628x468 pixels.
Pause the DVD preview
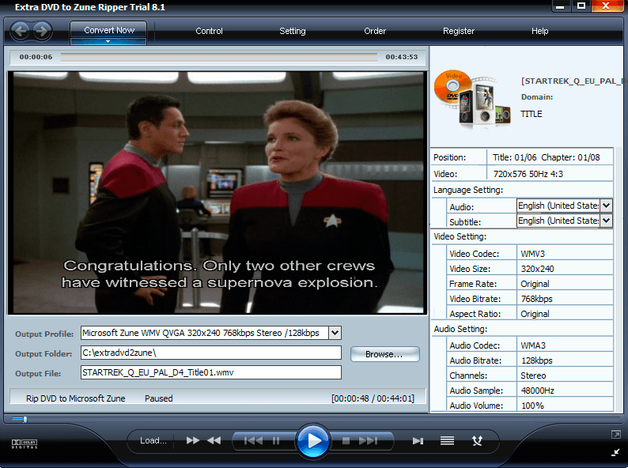coord(276,441)
